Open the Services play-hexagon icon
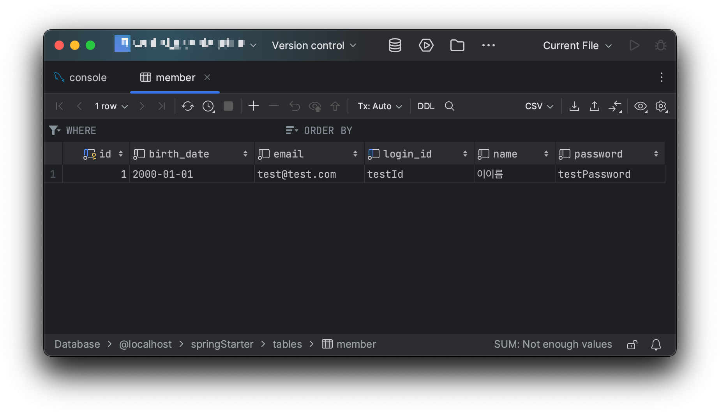The height and width of the screenshot is (414, 720). (426, 45)
